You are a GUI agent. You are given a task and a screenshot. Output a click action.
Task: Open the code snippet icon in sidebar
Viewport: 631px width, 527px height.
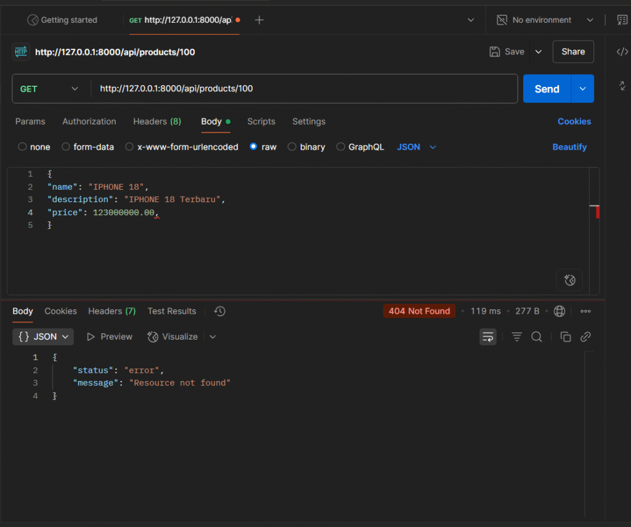coord(622,52)
